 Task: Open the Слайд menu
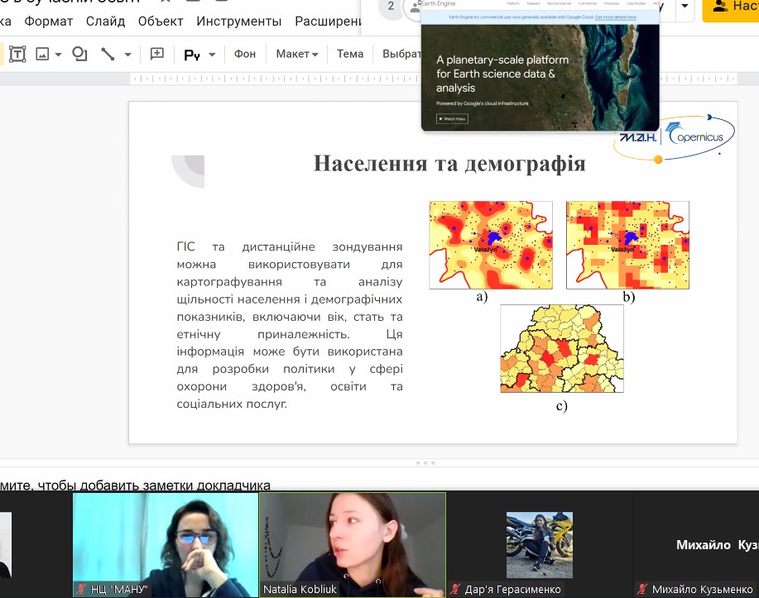pyautogui.click(x=105, y=21)
